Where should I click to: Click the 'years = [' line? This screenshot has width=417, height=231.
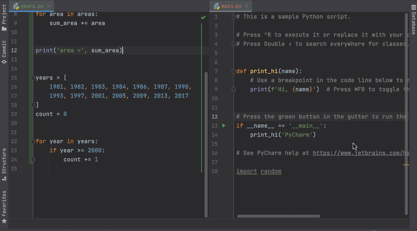[51, 78]
